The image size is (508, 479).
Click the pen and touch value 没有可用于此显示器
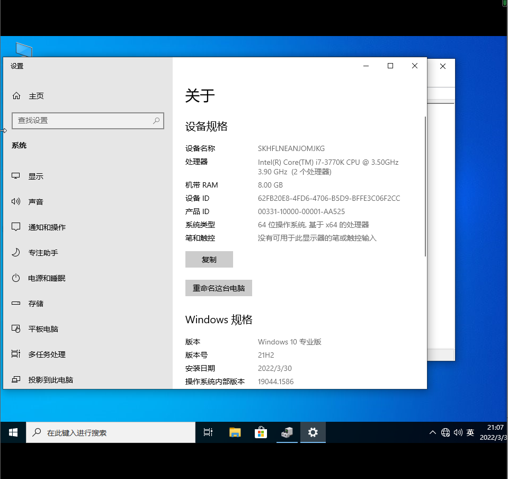(x=317, y=238)
